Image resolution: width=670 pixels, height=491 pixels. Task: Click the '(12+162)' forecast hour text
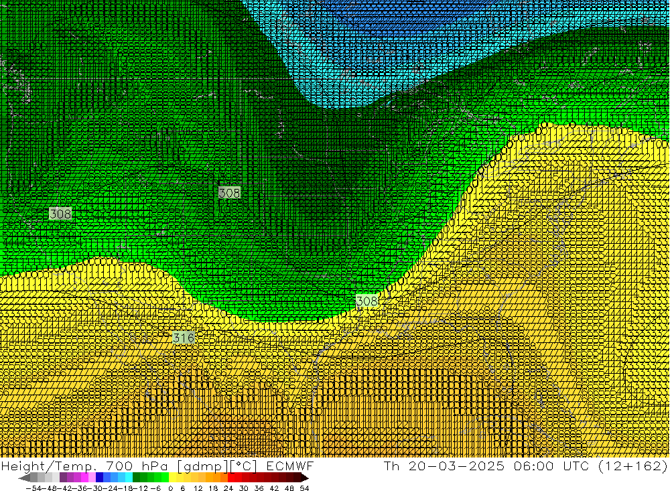click(632, 466)
